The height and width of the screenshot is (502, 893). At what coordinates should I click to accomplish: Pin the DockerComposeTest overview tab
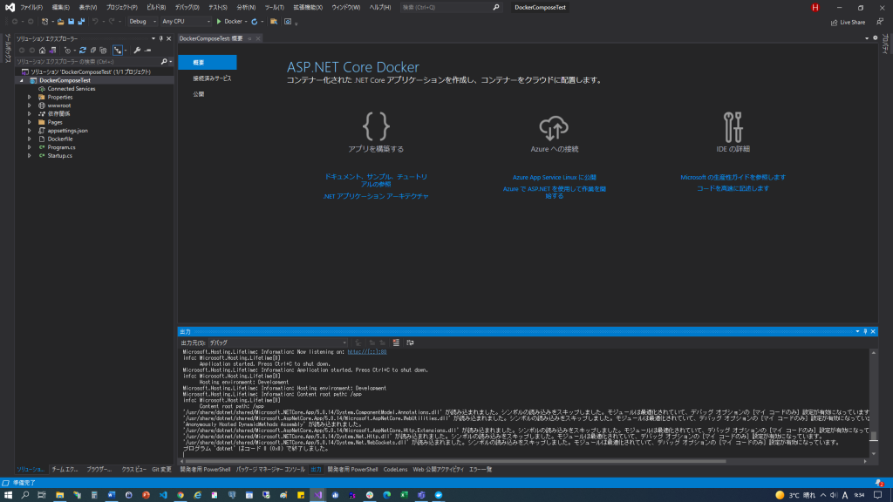(x=249, y=38)
